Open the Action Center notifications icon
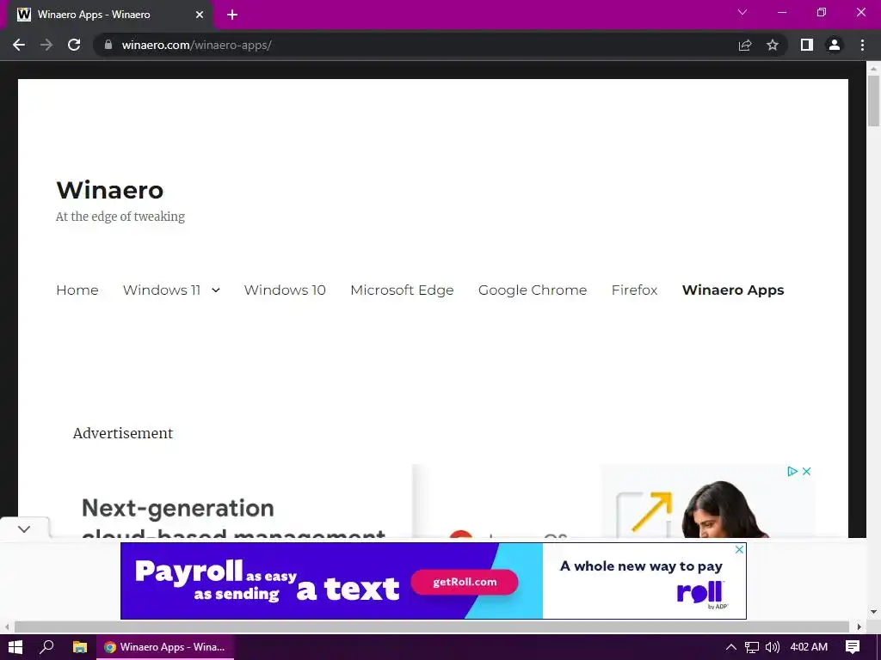Screen dimensions: 881x660 (x=853, y=647)
